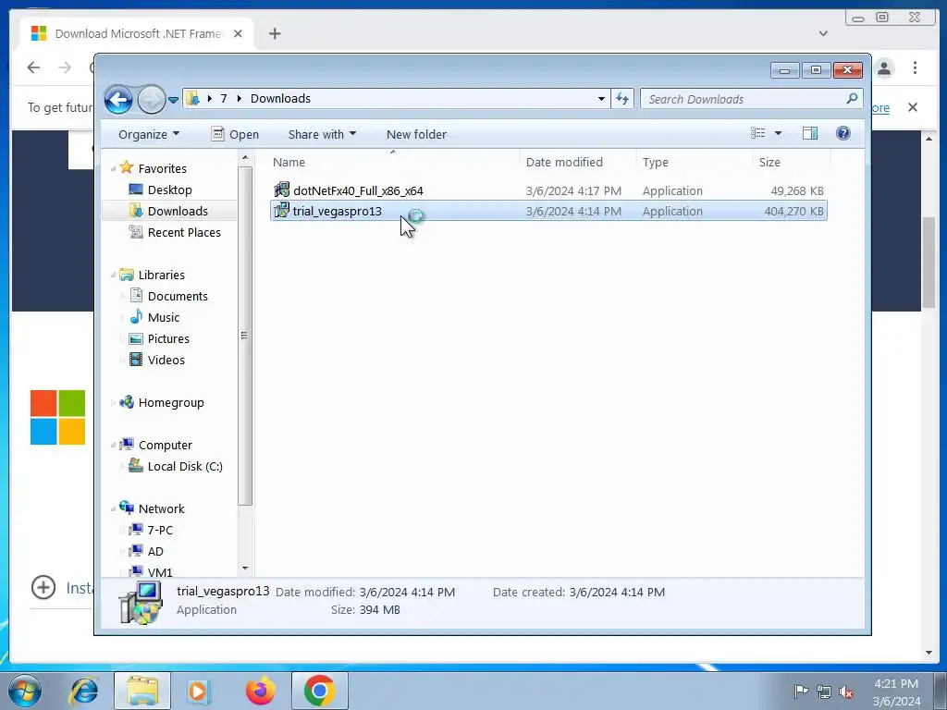
Task: Select trial_vegaspro13 file name
Action: 337,212
